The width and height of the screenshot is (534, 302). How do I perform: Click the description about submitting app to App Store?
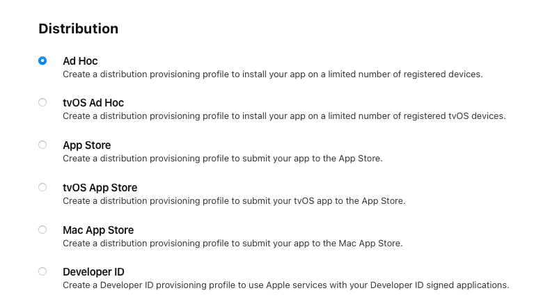[223, 159]
